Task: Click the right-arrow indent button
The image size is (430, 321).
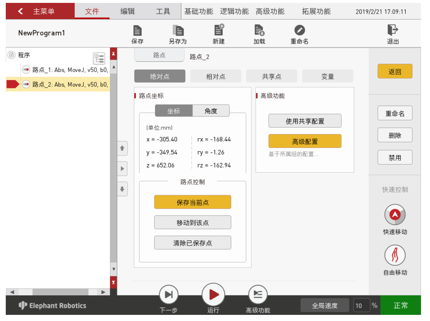Action: [122, 168]
